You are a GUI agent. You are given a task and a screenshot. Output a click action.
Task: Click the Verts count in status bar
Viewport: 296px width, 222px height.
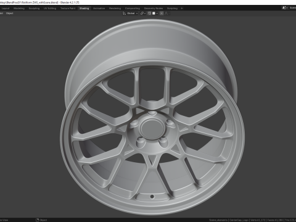click(x=258, y=220)
